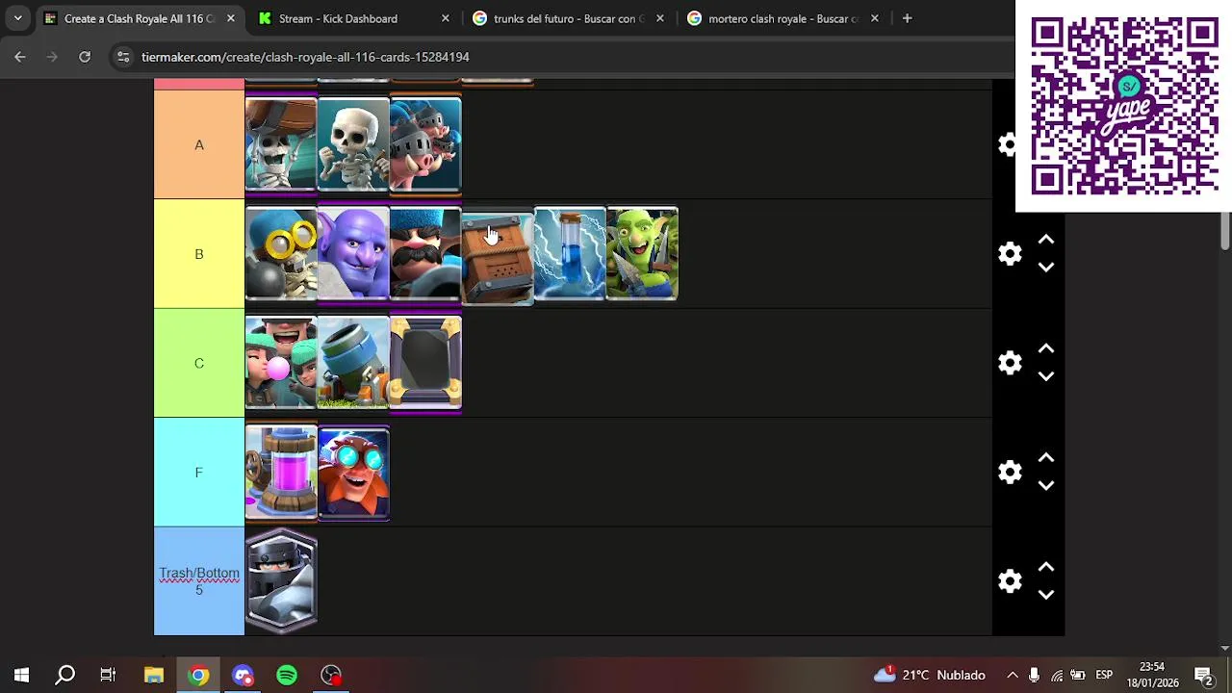This screenshot has height=693, width=1232.
Task: Open settings gear for tier C row
Action: tap(1010, 363)
